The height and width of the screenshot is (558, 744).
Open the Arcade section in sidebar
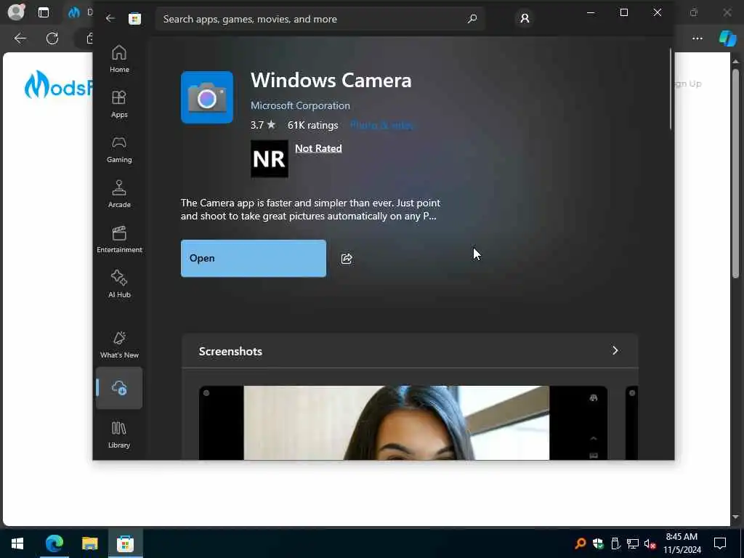pos(119,195)
